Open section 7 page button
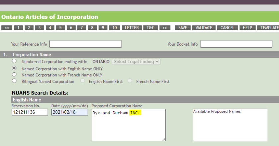279x146 pixels. (82, 28)
